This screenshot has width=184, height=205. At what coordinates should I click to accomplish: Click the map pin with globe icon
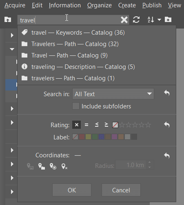coord(53,166)
